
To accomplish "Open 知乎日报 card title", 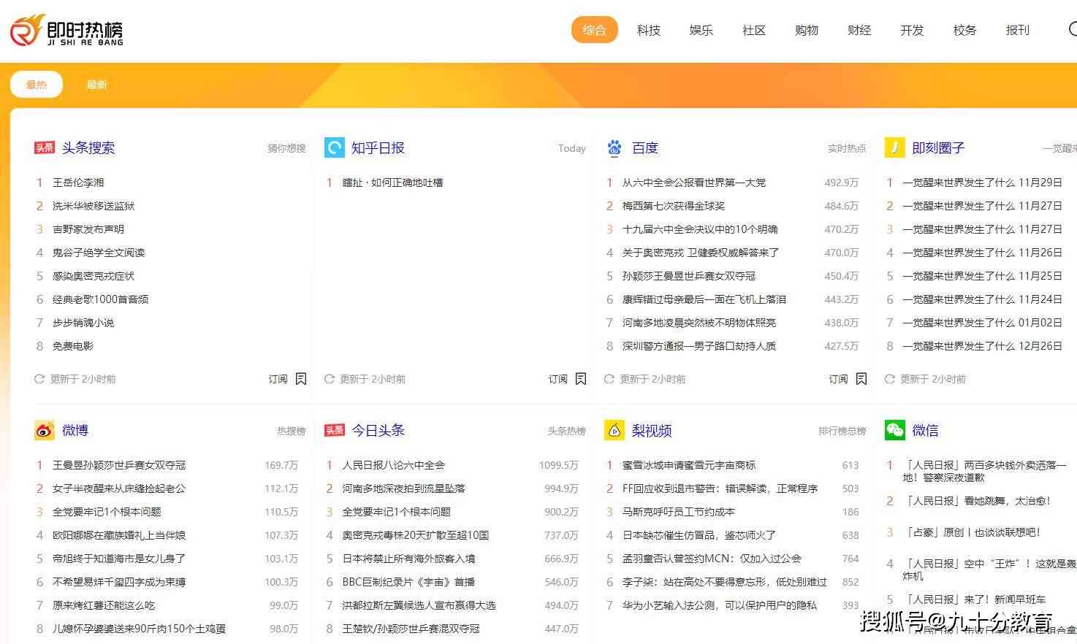I will pos(378,147).
